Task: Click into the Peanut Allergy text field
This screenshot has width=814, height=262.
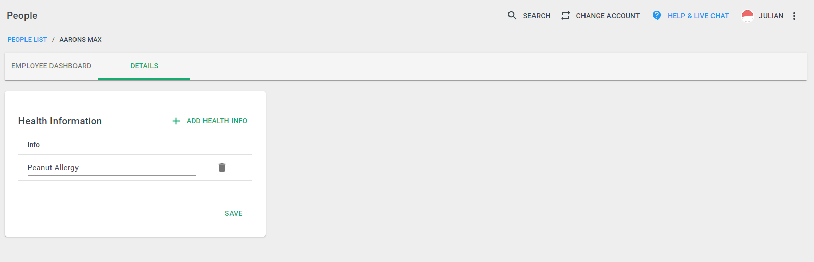Action: click(x=112, y=168)
